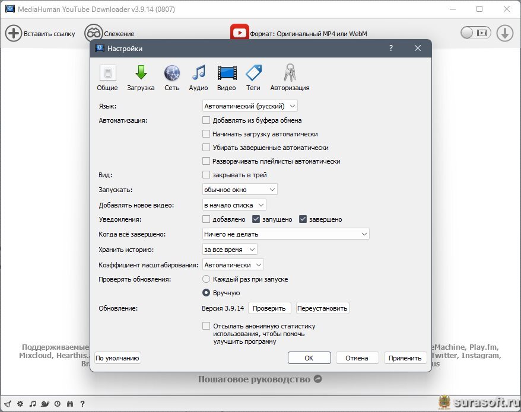521x412 pixels.
Task: Click Вставить ссылку text in toolbar
Action: [49, 34]
